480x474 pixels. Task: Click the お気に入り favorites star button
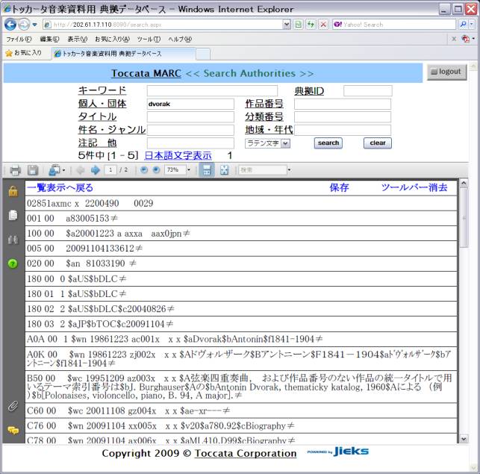point(24,53)
